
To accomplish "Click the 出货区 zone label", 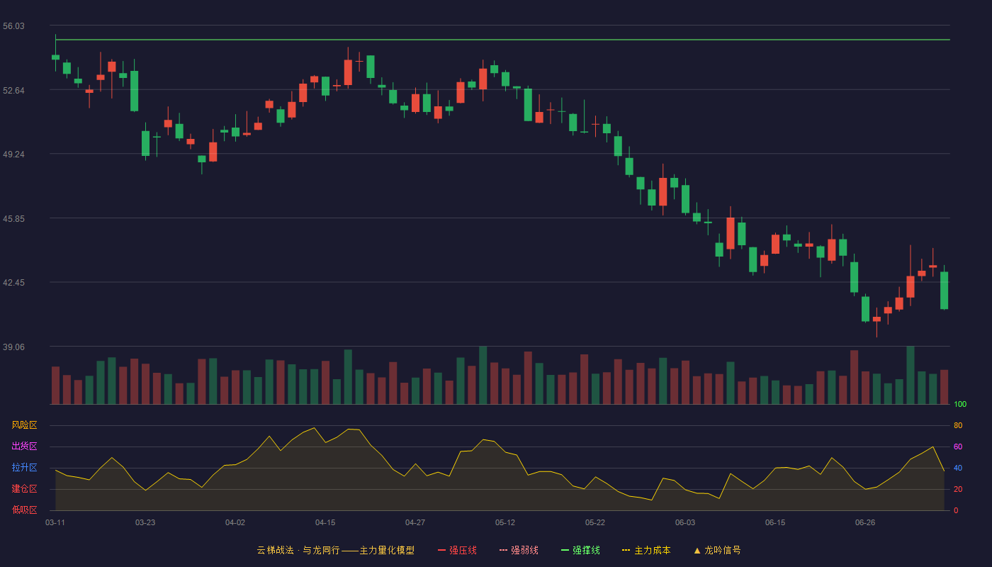I will click(24, 447).
